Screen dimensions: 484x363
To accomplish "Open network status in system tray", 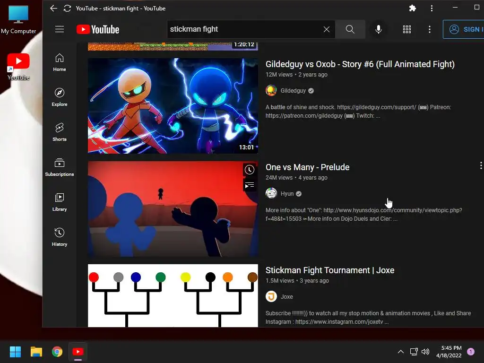I will (414, 352).
